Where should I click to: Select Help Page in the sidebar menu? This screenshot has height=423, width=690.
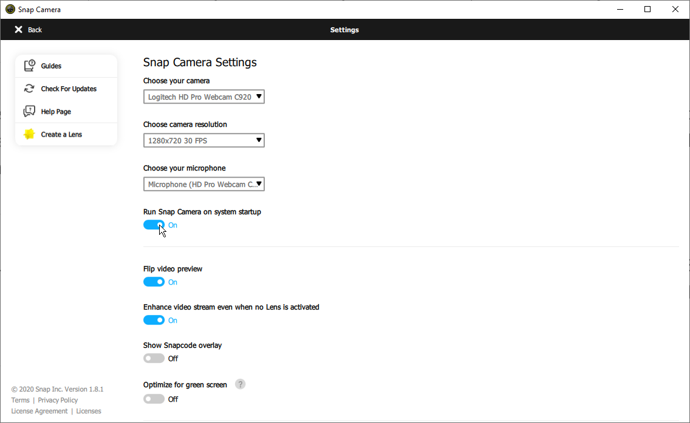[x=56, y=112]
